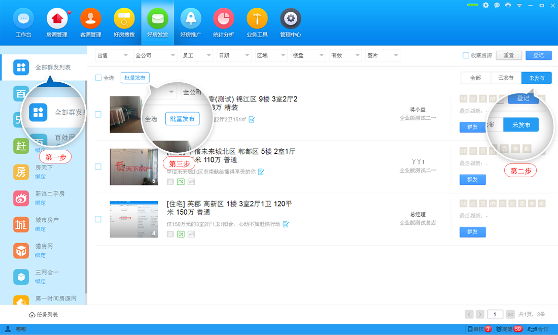Click the thumbnail of the 中信未来城北区 listing
Screen dimensions: 558x335
(134, 167)
